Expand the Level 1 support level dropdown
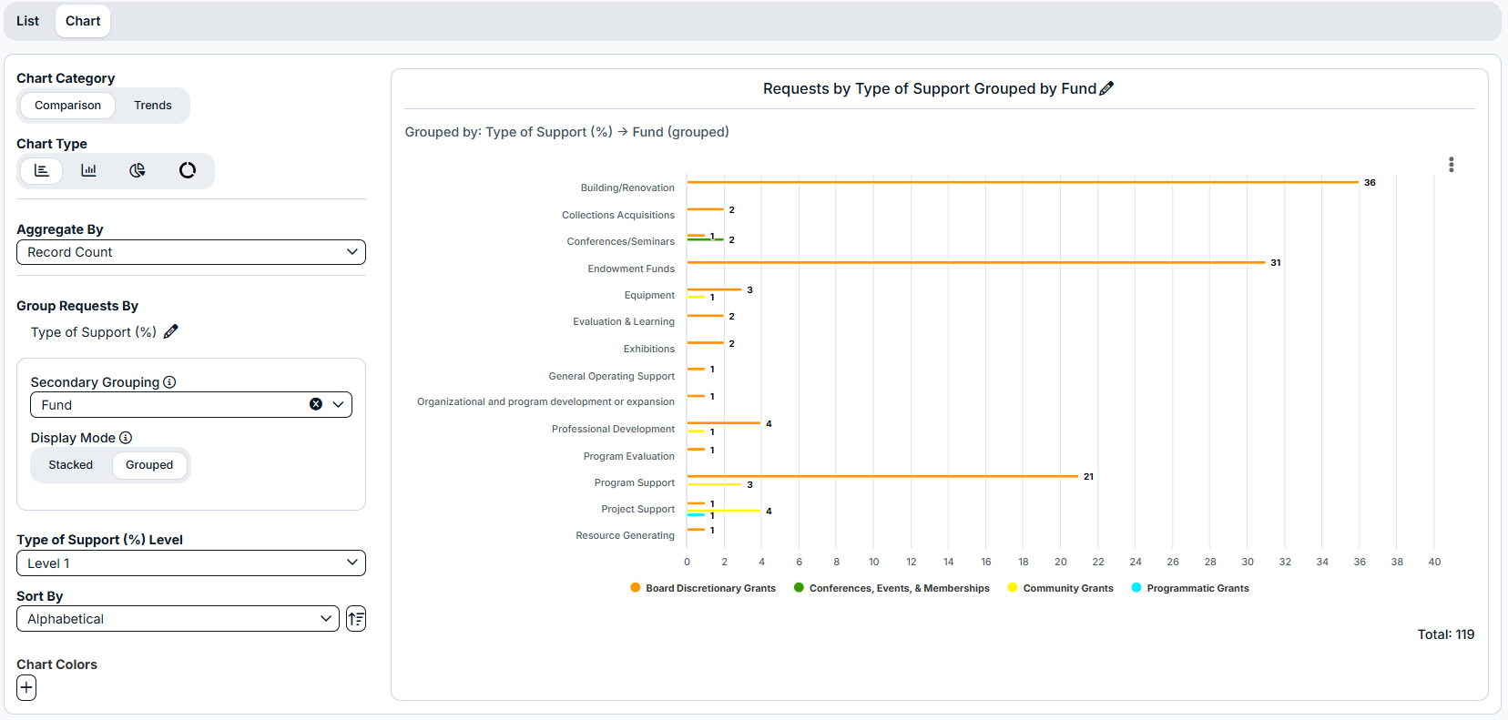1508x720 pixels. point(191,563)
